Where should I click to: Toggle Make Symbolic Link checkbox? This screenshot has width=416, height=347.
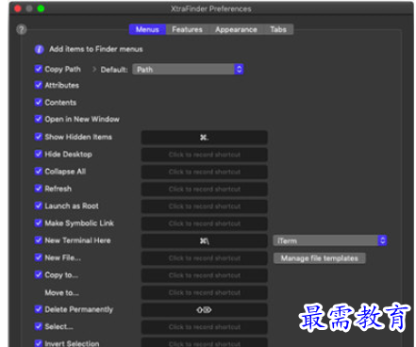click(39, 223)
